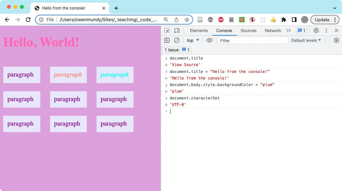Show the console sidebar panel
This screenshot has width=342, height=191.
click(x=167, y=40)
